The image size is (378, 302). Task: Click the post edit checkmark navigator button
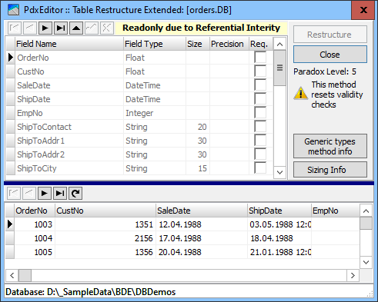pos(92,28)
